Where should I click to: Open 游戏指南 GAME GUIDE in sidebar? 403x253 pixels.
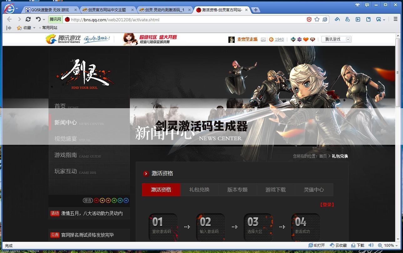[89, 155]
